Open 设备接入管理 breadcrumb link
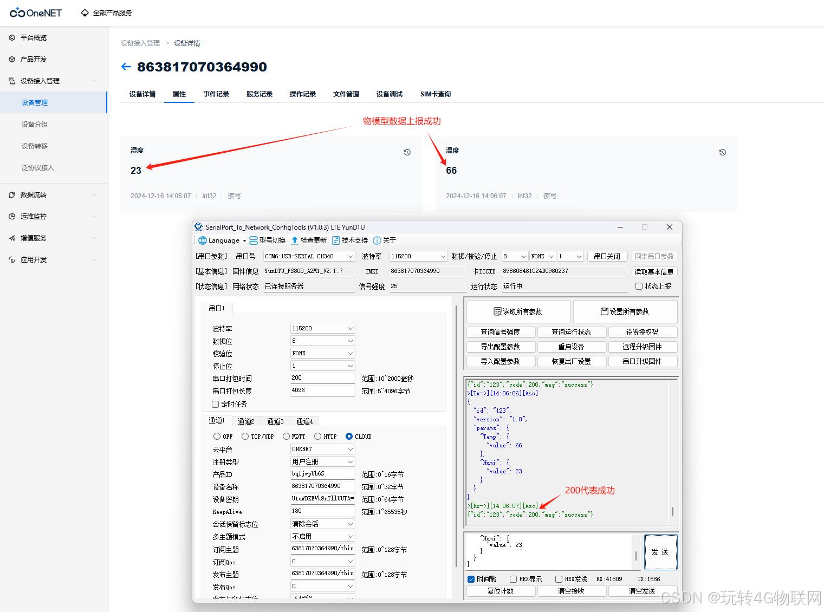This screenshot has height=612, width=824. tap(140, 43)
